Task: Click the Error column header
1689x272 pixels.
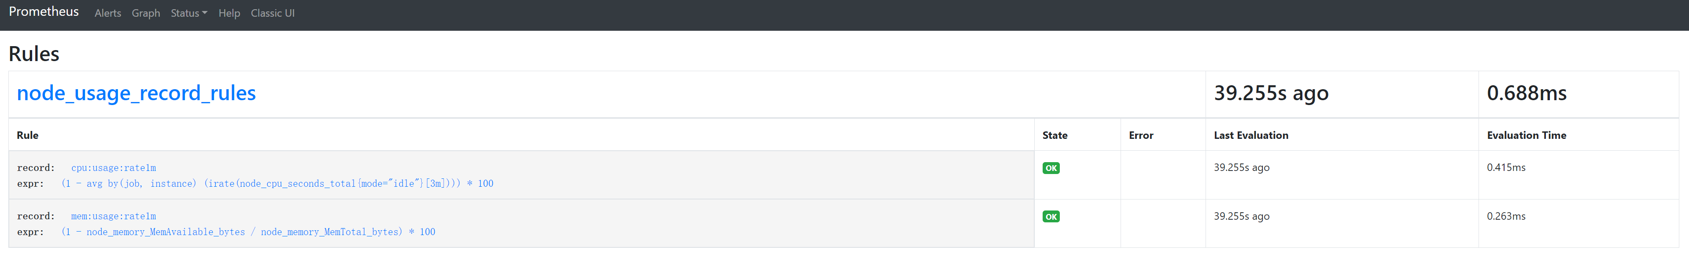Action: coord(1141,135)
